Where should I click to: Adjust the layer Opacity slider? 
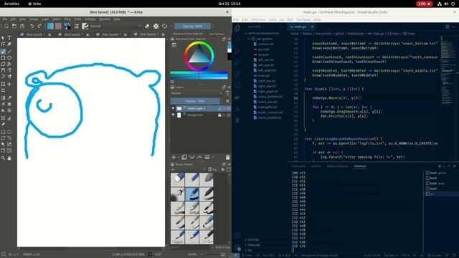coord(195,101)
